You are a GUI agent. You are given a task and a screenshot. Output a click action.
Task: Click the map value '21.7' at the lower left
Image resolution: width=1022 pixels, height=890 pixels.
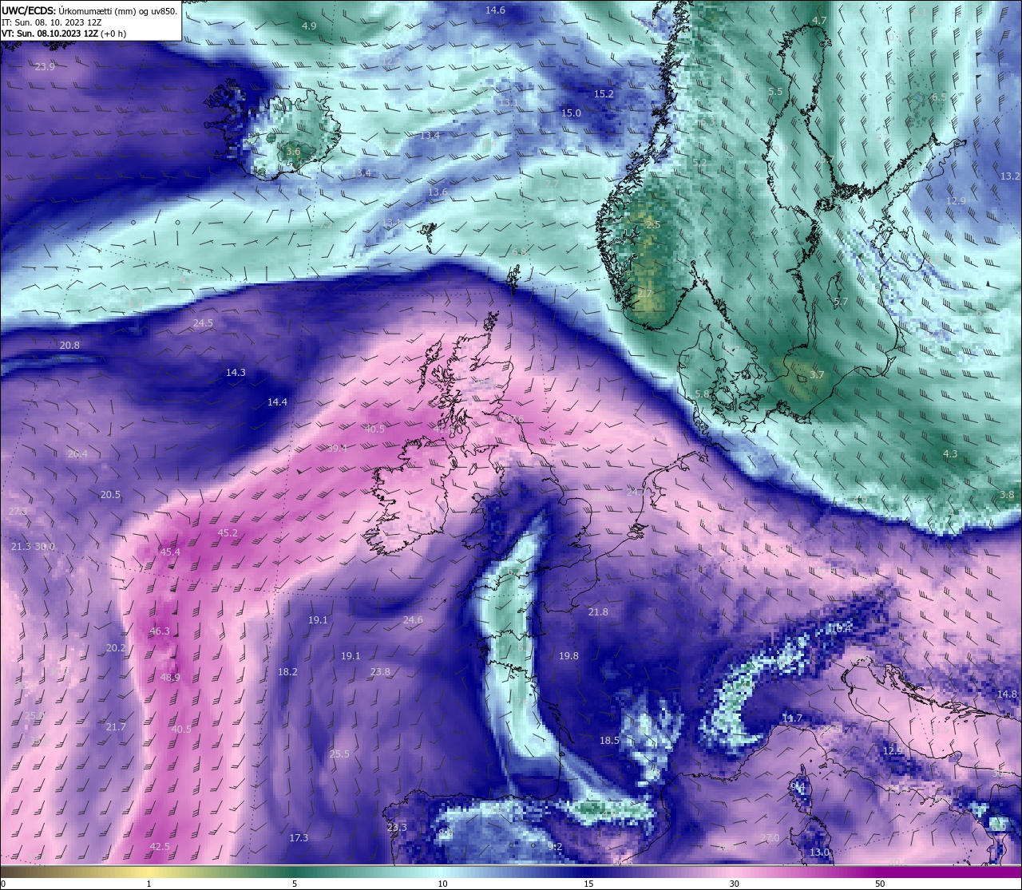point(116,726)
